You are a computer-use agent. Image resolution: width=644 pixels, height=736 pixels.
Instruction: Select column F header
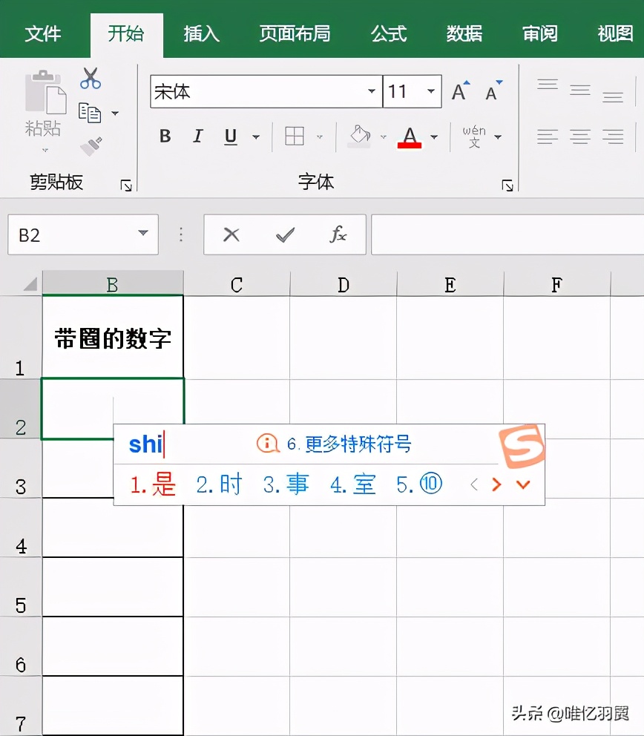point(556,284)
